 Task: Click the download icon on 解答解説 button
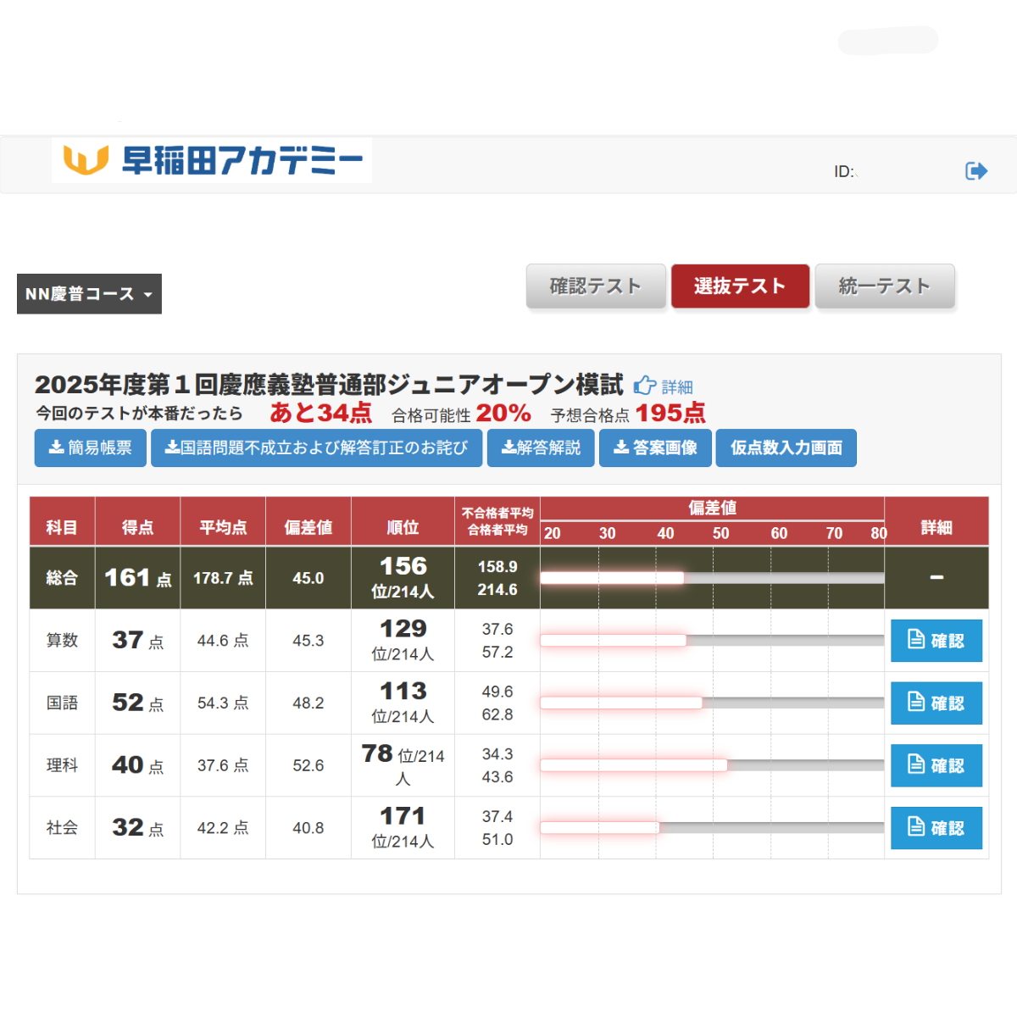508,448
